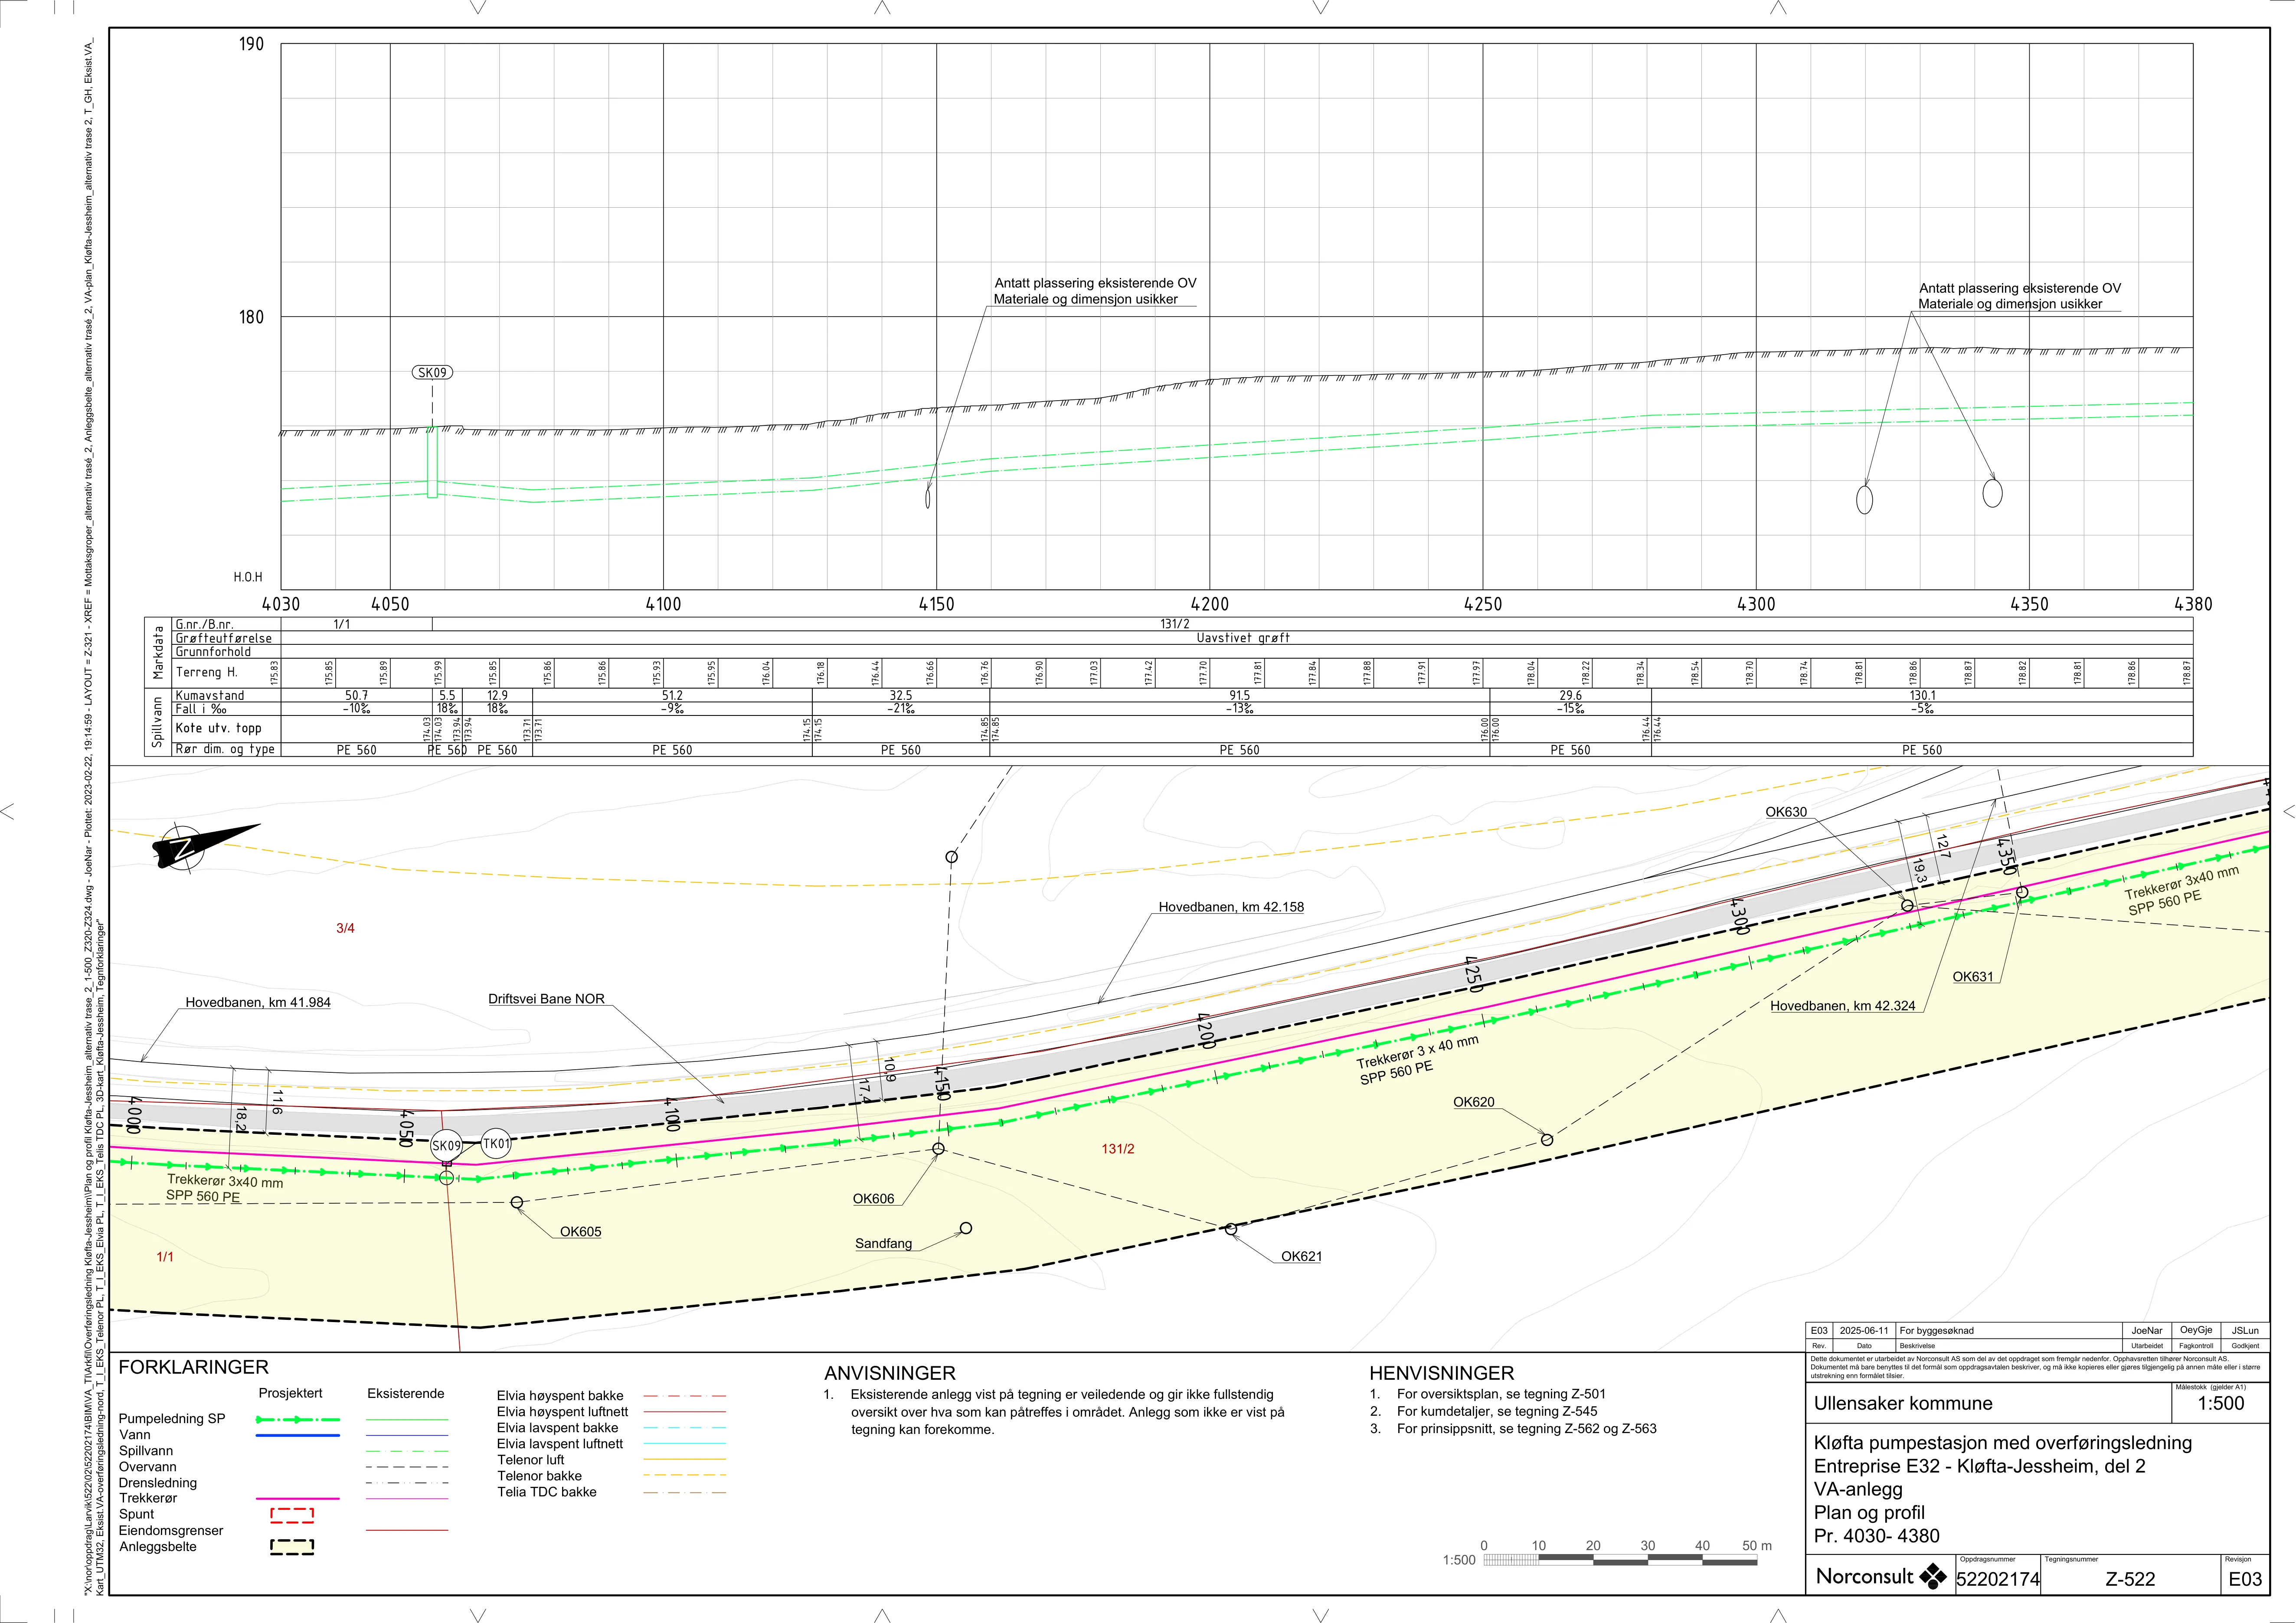The image size is (2296, 1623).
Task: Click the north arrow compass symbol
Action: point(206,847)
